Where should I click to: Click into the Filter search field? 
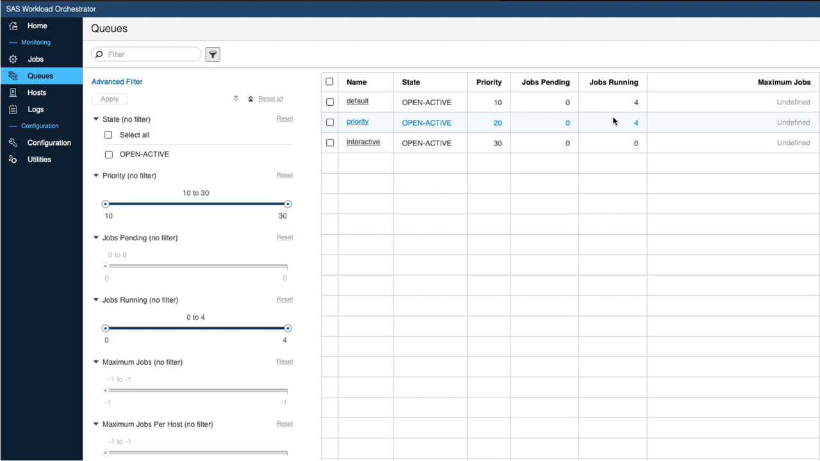click(146, 54)
